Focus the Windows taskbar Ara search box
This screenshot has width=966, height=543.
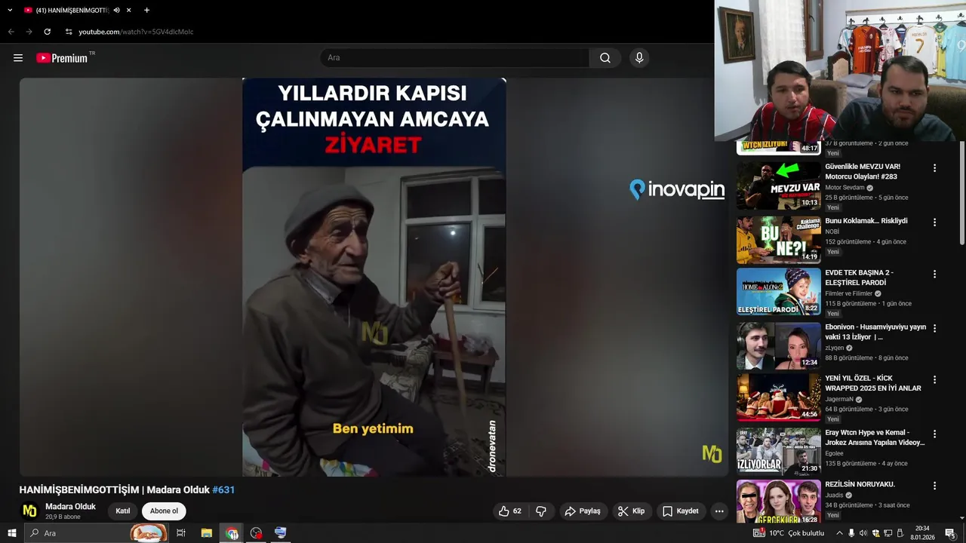tap(97, 533)
